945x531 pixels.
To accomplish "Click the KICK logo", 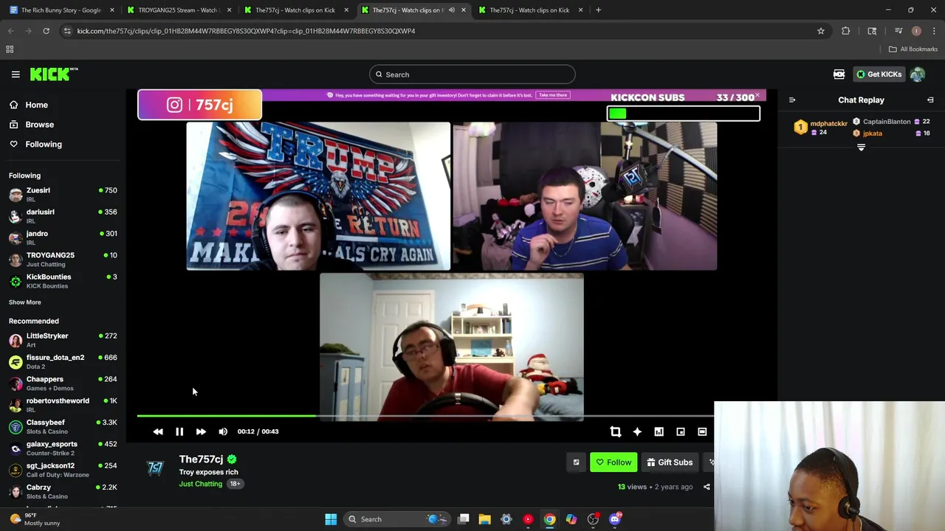I will pyautogui.click(x=53, y=74).
